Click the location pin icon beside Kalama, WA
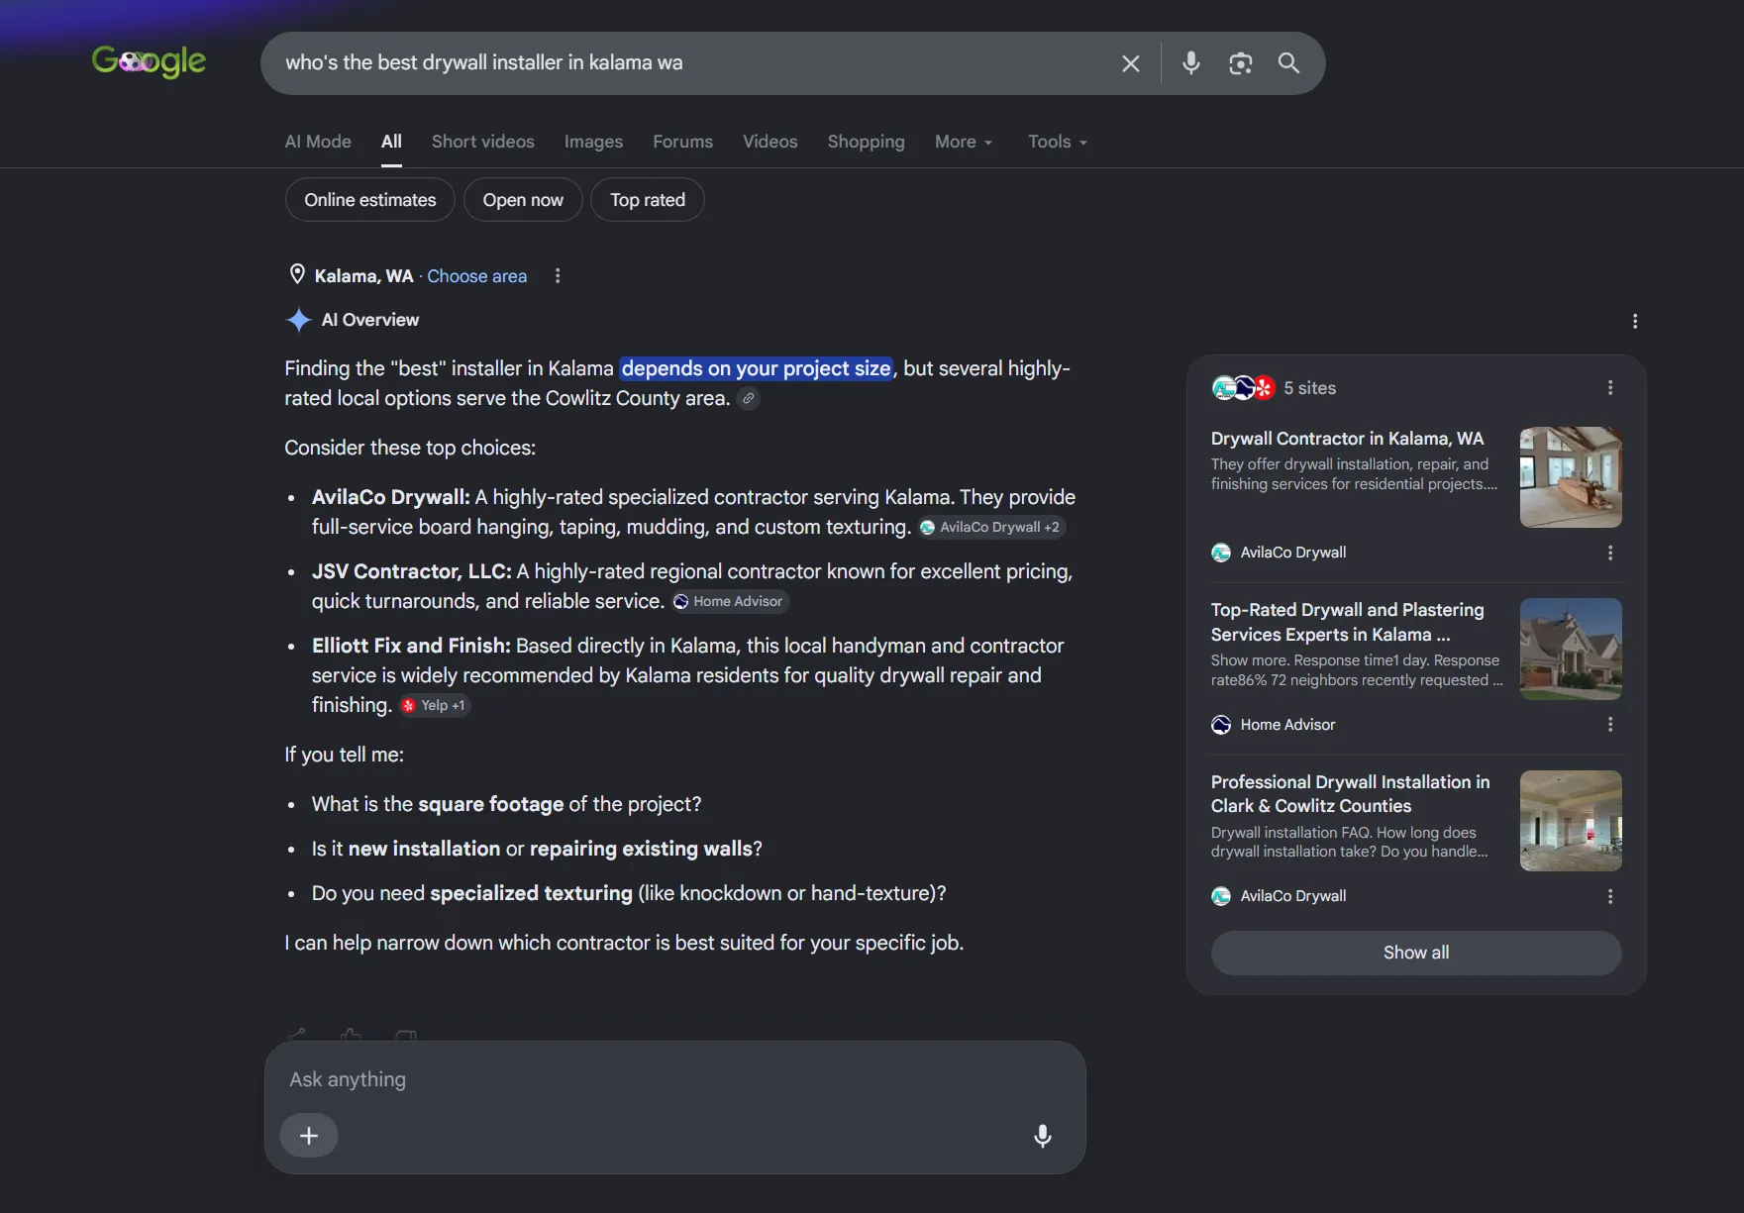This screenshot has height=1213, width=1744. [296, 275]
